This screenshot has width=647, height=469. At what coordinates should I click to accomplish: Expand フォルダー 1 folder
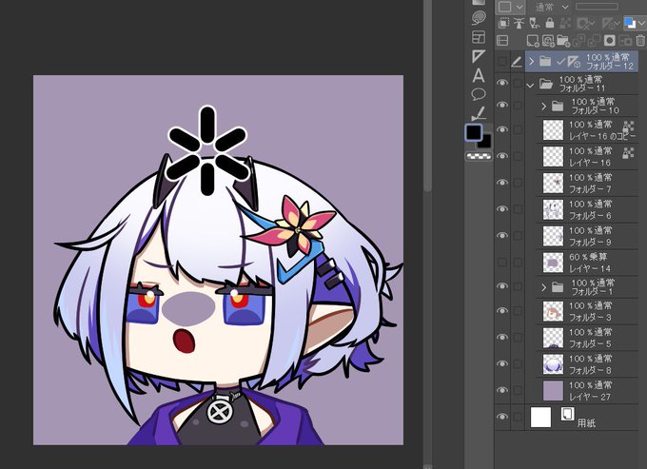(544, 287)
